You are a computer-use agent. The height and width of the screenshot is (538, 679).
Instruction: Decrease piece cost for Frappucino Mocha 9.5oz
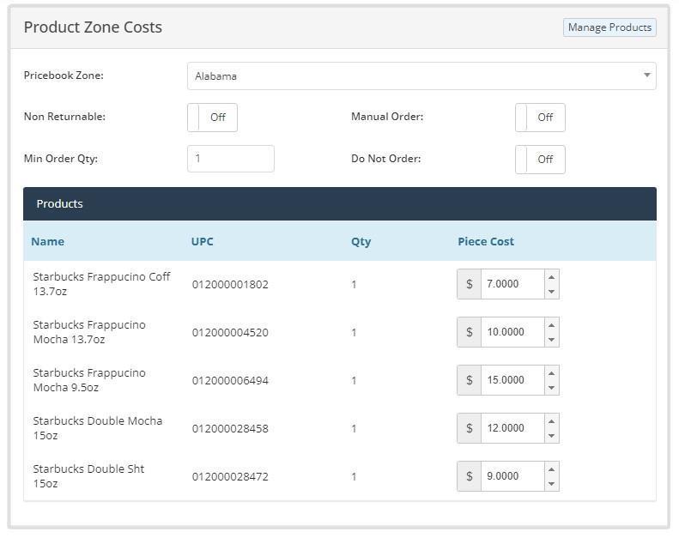coord(551,387)
